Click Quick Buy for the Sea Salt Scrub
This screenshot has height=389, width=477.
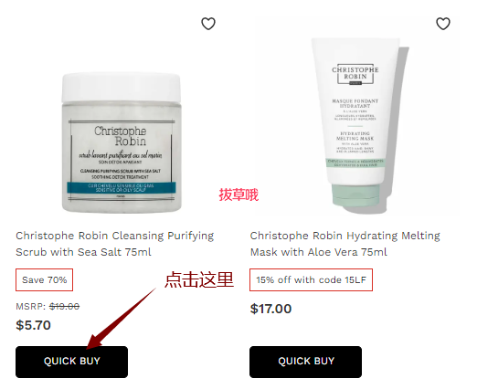coord(71,362)
